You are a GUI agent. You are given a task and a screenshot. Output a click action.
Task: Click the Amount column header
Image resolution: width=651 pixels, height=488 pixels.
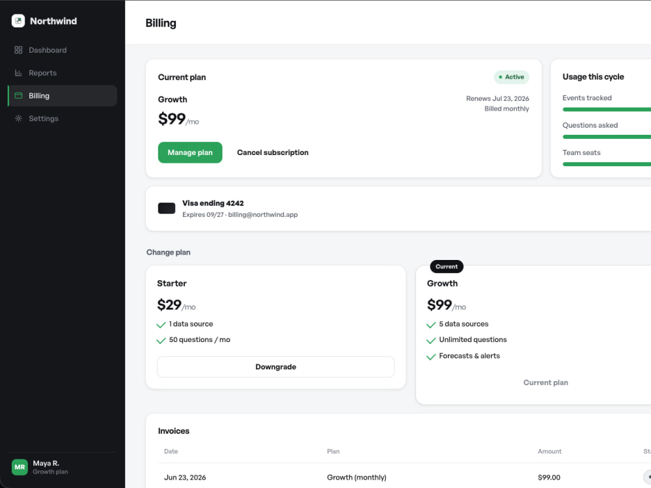(x=549, y=451)
